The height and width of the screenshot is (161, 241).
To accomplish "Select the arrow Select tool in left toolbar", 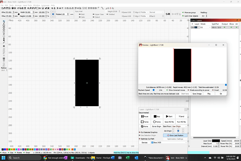I will pos(4,21).
